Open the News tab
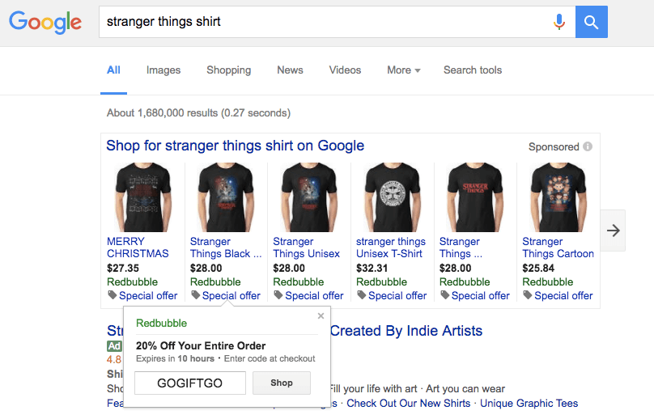The height and width of the screenshot is (419, 654). tap(290, 70)
